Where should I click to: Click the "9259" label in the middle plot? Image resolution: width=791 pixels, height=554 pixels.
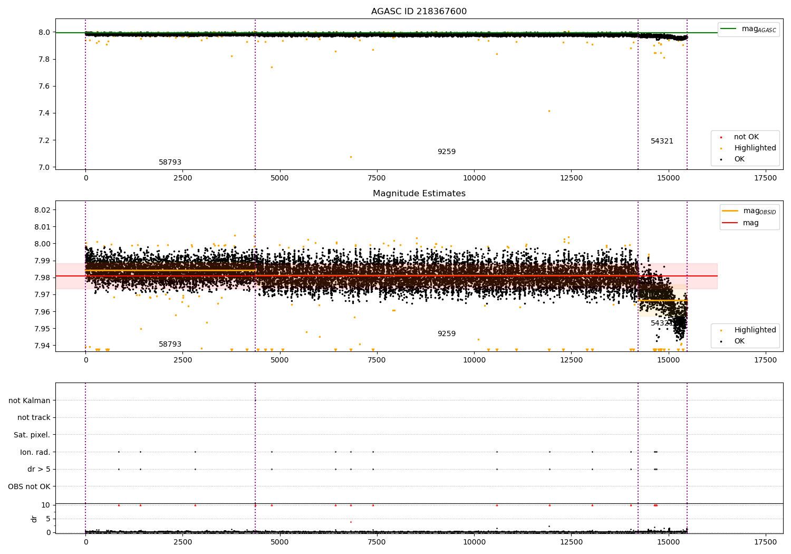(447, 334)
